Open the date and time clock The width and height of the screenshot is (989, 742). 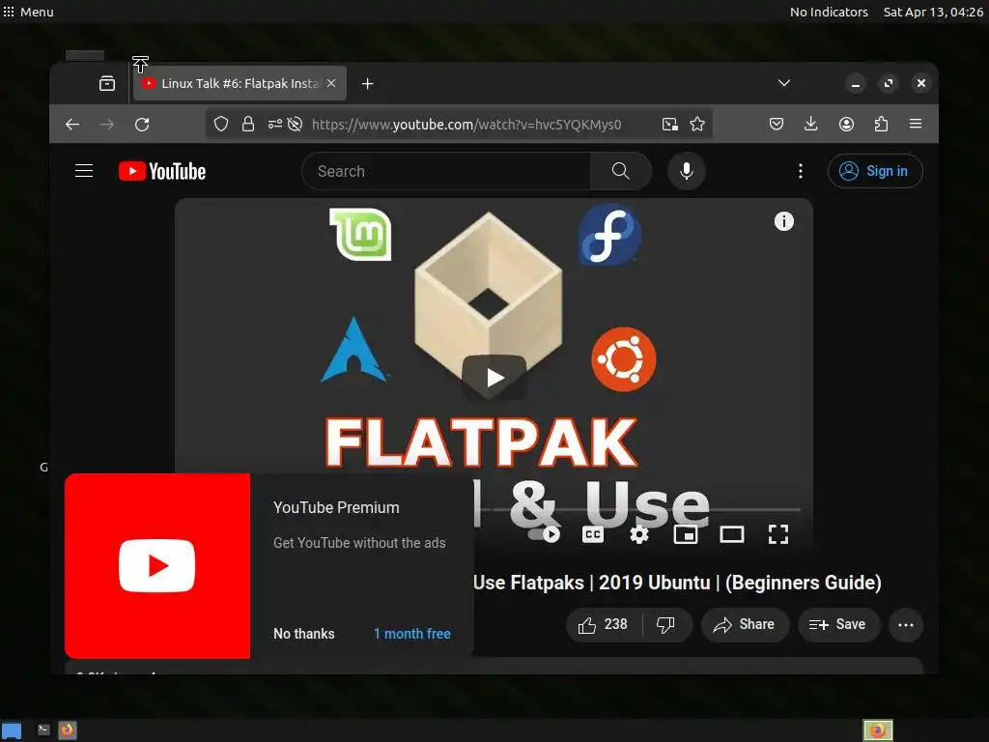(933, 12)
